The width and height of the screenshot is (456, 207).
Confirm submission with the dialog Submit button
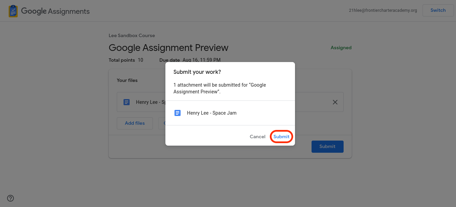[281, 137]
